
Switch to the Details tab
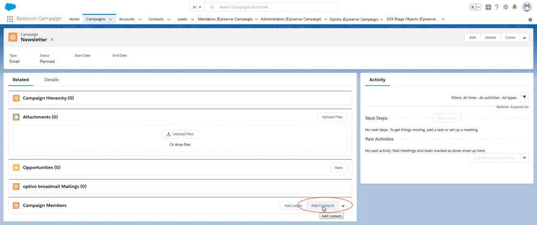click(52, 80)
